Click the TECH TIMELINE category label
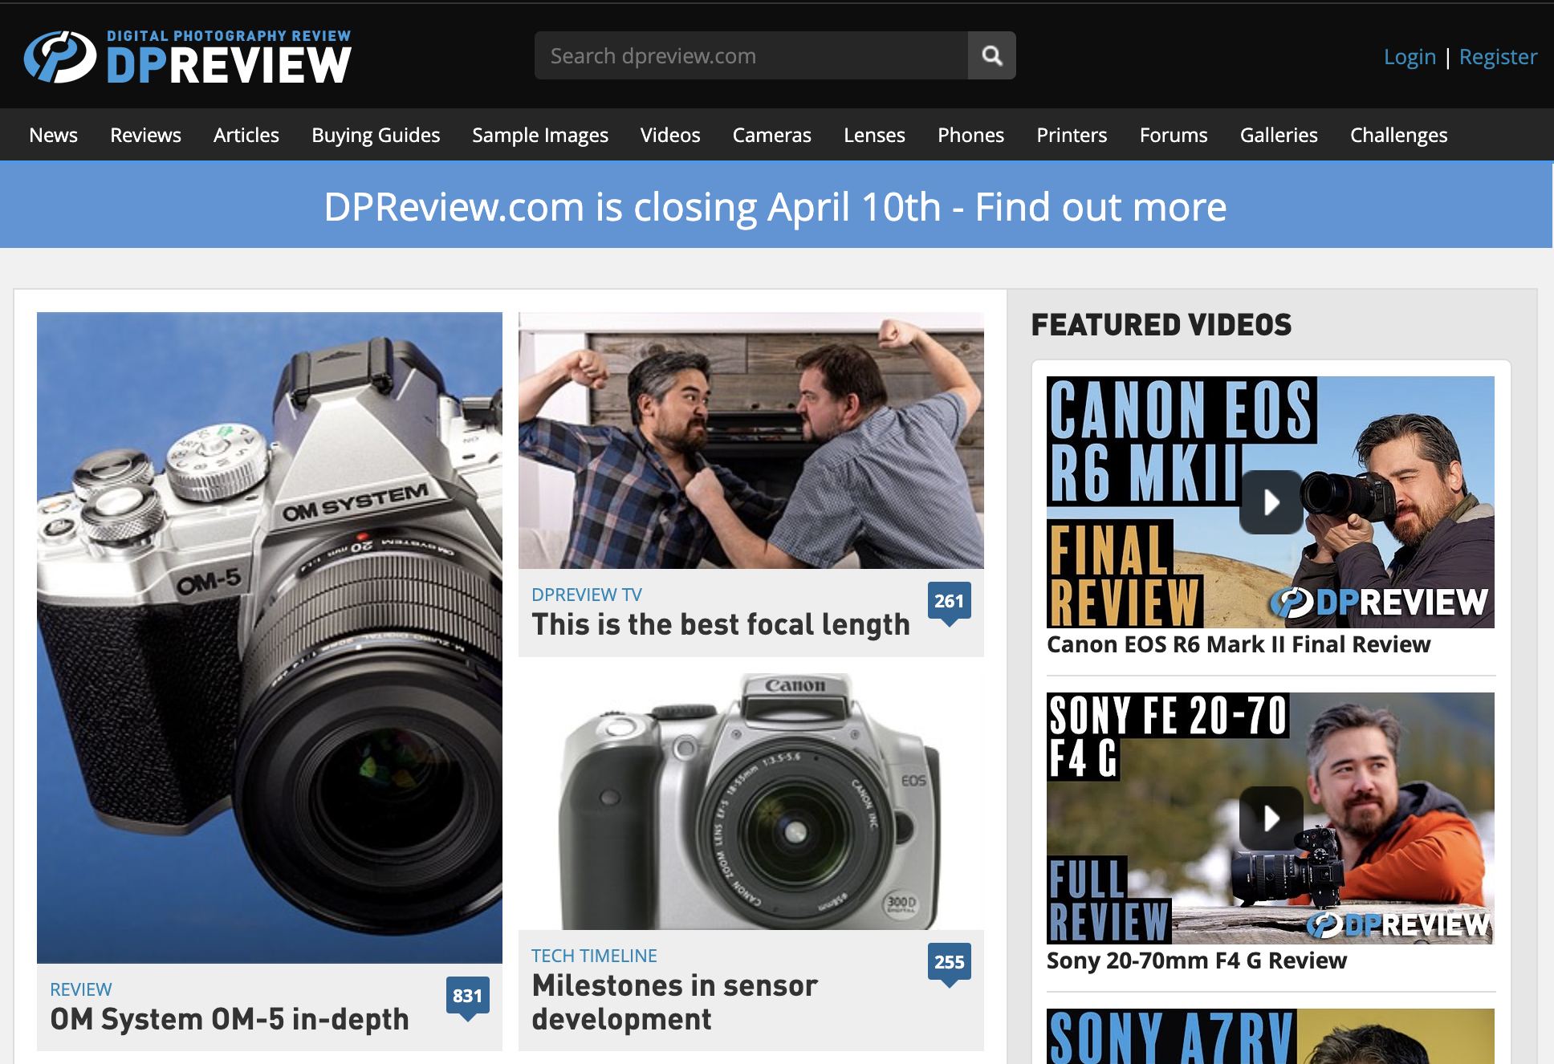 pos(594,956)
